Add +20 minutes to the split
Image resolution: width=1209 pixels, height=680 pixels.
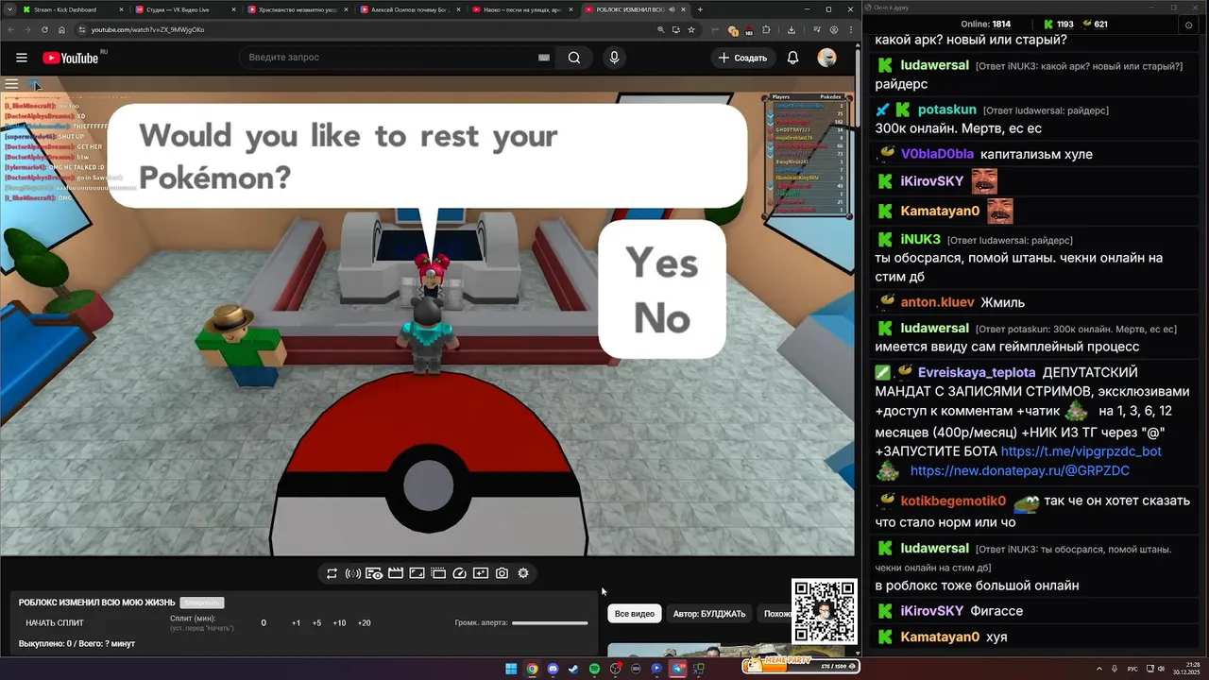pyautogui.click(x=364, y=623)
